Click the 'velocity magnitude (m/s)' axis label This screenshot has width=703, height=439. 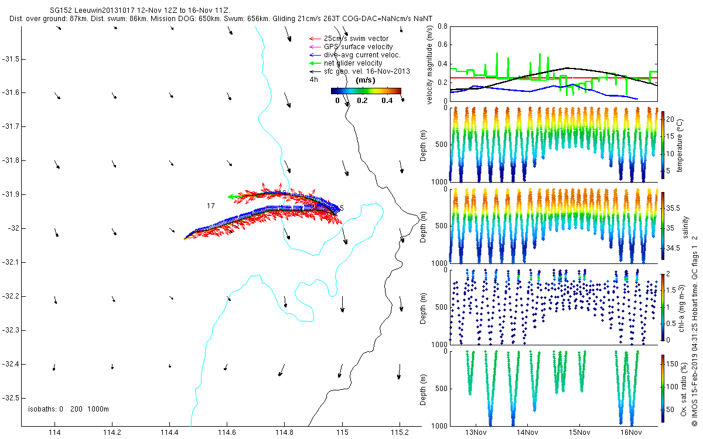coord(431,64)
